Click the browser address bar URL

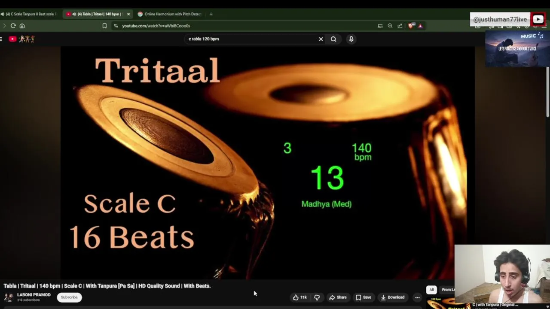tap(156, 26)
